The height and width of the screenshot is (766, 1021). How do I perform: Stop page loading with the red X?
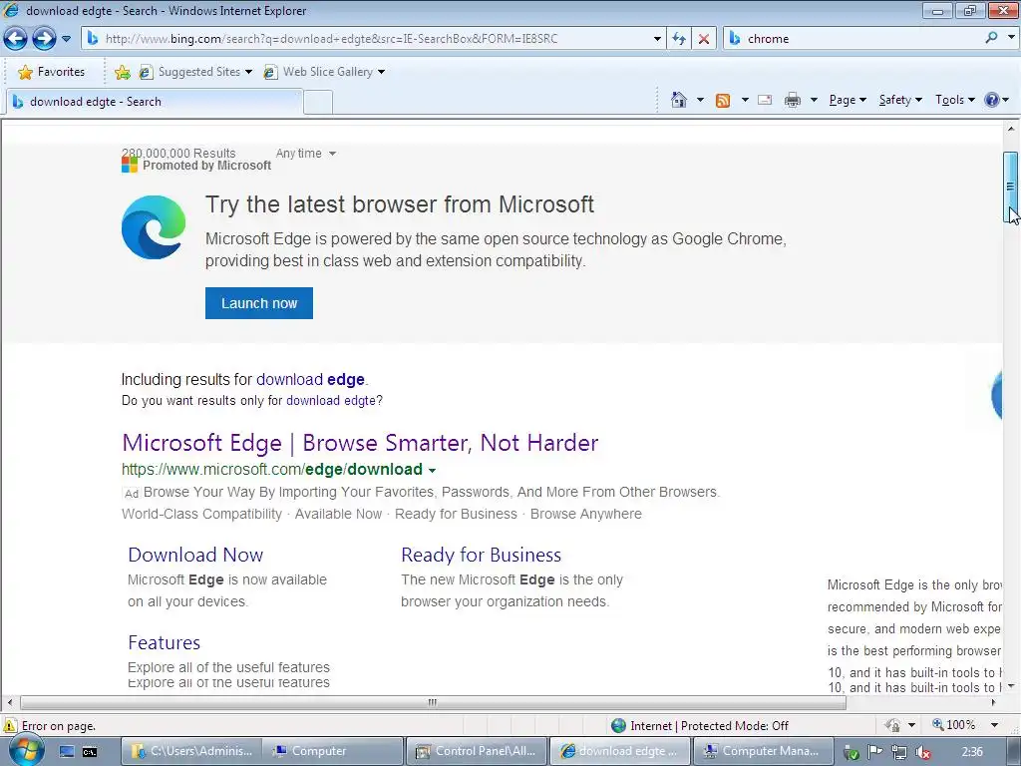pos(703,39)
